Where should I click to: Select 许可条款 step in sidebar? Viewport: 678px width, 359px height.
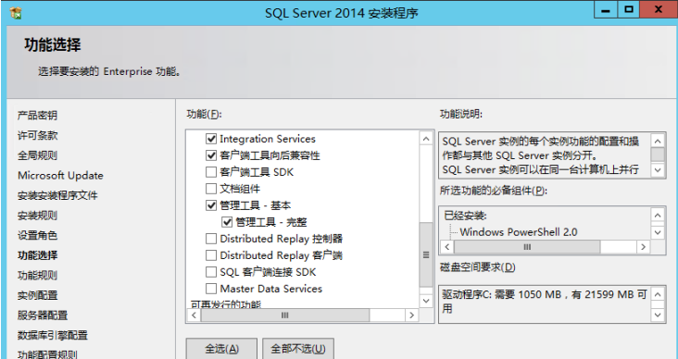tap(37, 135)
